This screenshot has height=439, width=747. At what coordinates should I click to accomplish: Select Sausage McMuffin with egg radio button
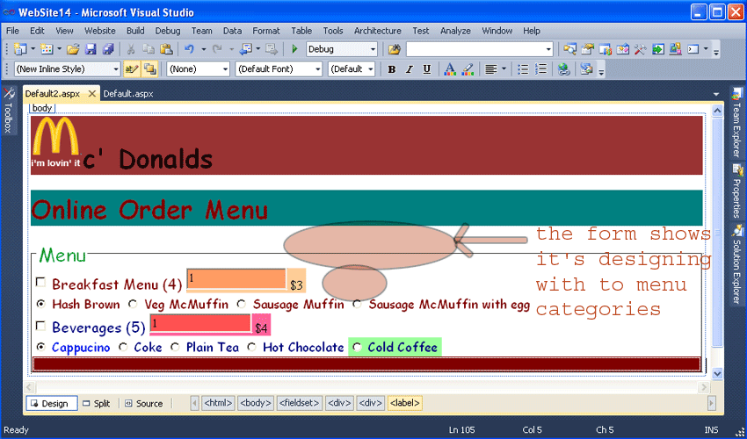click(357, 304)
